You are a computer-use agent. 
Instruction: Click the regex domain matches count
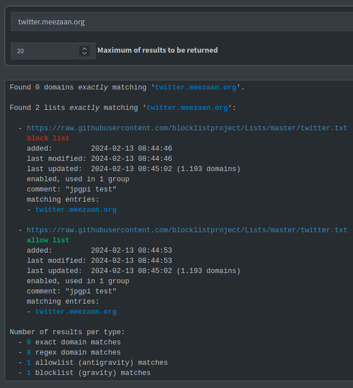pos(29,352)
